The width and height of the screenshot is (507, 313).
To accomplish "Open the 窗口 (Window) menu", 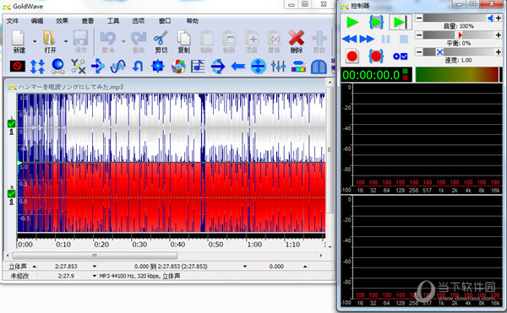I will pyautogui.click(x=165, y=21).
